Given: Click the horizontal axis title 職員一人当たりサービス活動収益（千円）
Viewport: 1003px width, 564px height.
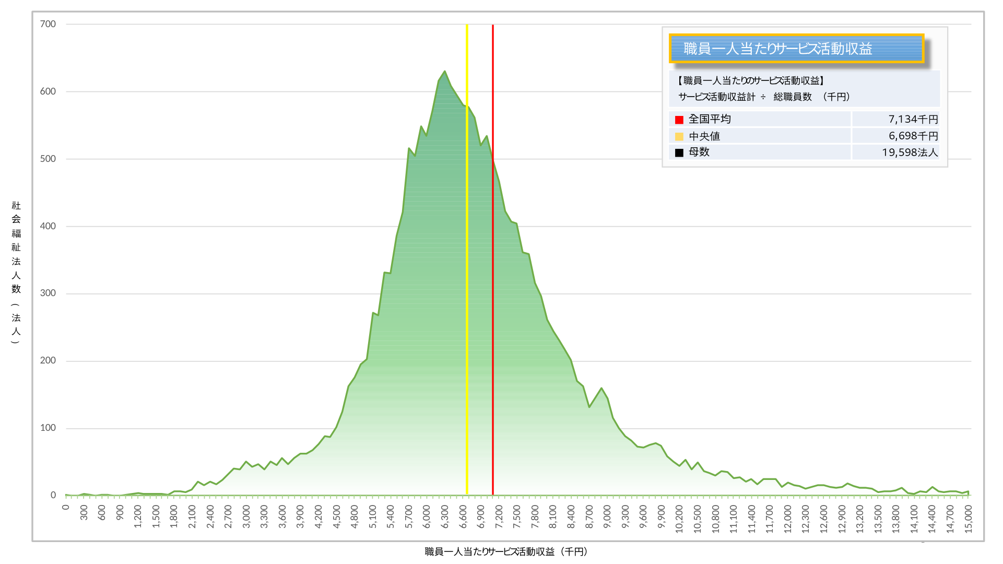Looking at the screenshot, I should pos(506,551).
